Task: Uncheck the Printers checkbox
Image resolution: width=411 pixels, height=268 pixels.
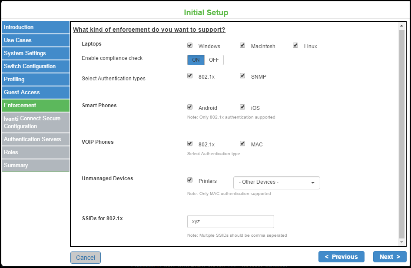Action: 190,180
